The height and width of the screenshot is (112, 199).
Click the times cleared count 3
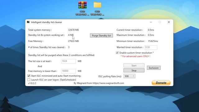pyautogui.click(x=69, y=47)
